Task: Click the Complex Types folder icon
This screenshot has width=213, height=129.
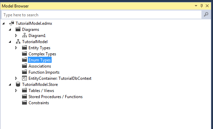Action: tap(24, 54)
